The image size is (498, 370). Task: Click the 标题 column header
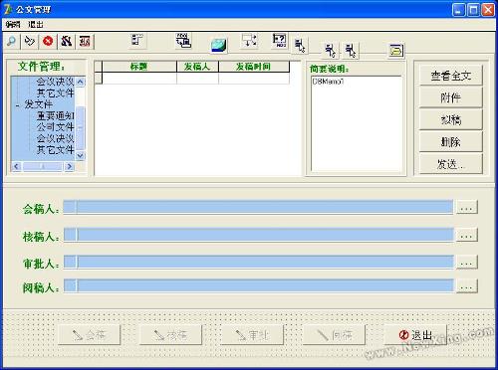pyautogui.click(x=139, y=67)
